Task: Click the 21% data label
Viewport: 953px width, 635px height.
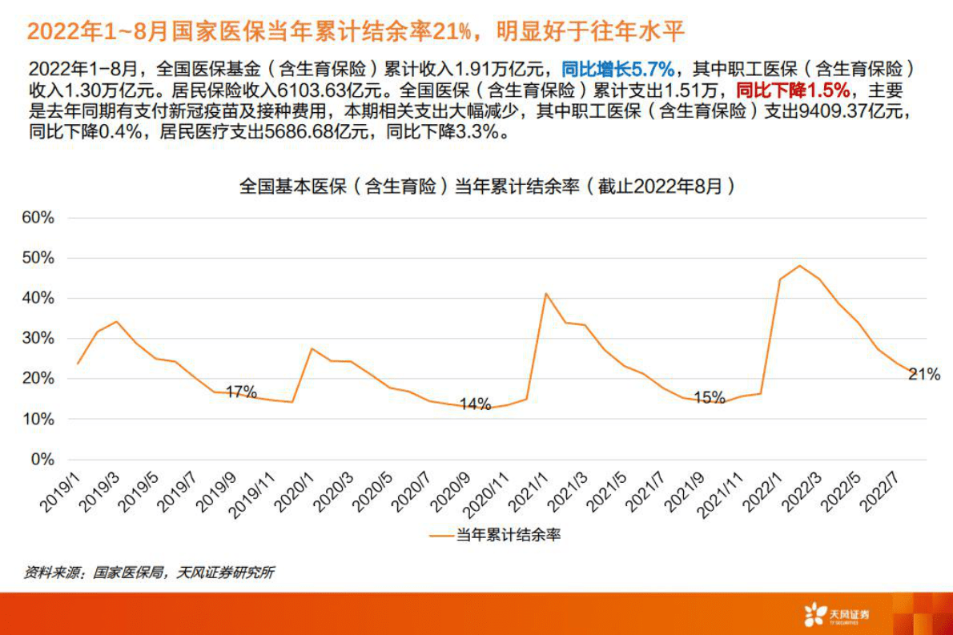Action: click(923, 374)
